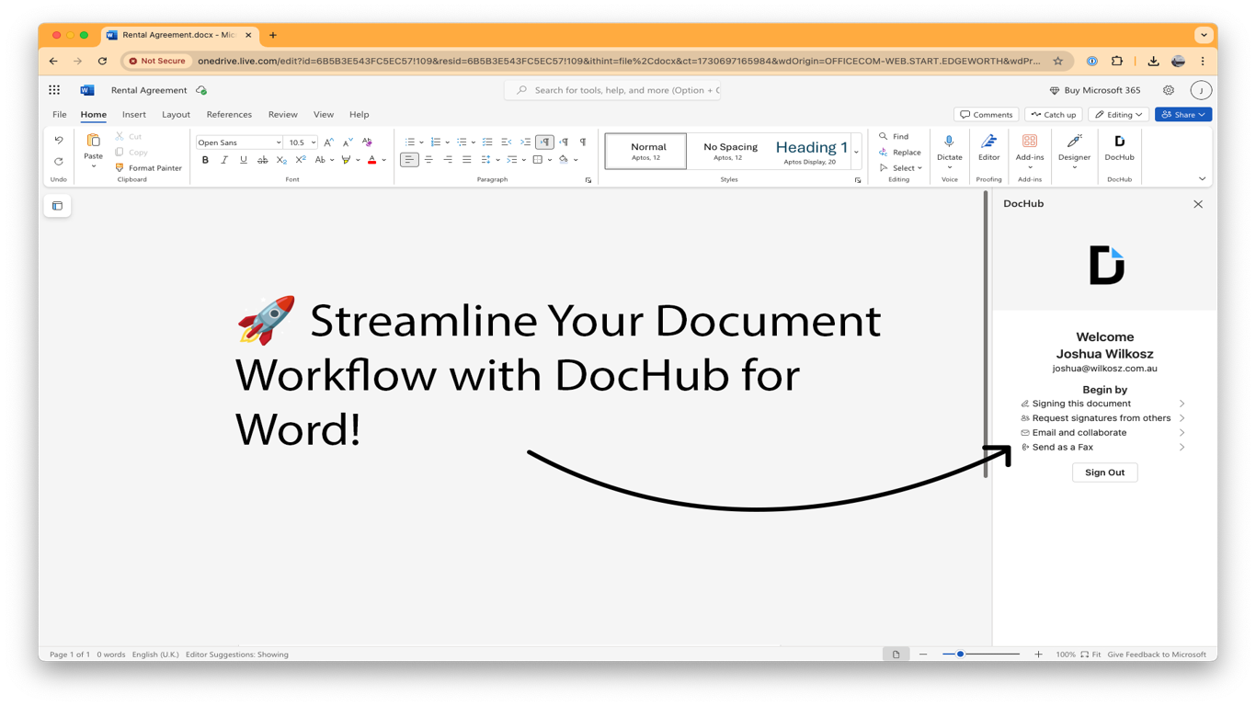The height and width of the screenshot is (706, 1256).
Task: Open the bullet list dropdown arrow
Action: [421, 142]
